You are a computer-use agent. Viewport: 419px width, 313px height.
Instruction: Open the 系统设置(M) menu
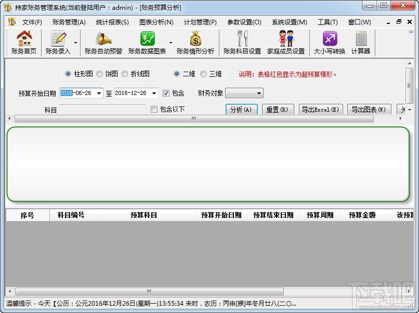[x=290, y=22]
